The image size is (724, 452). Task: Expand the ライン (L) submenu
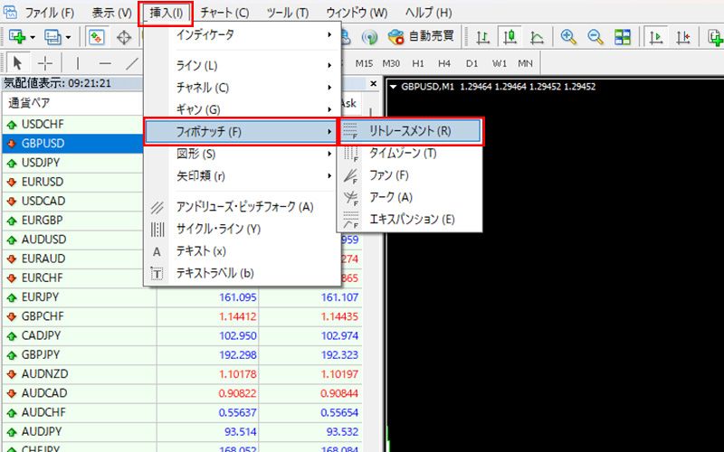pyautogui.click(x=243, y=65)
